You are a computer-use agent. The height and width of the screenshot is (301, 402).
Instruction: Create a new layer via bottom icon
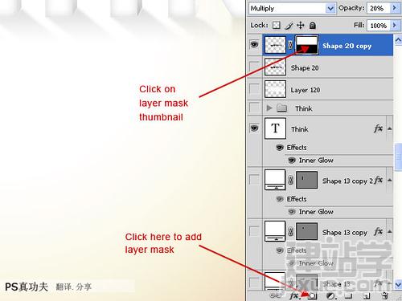(x=367, y=296)
